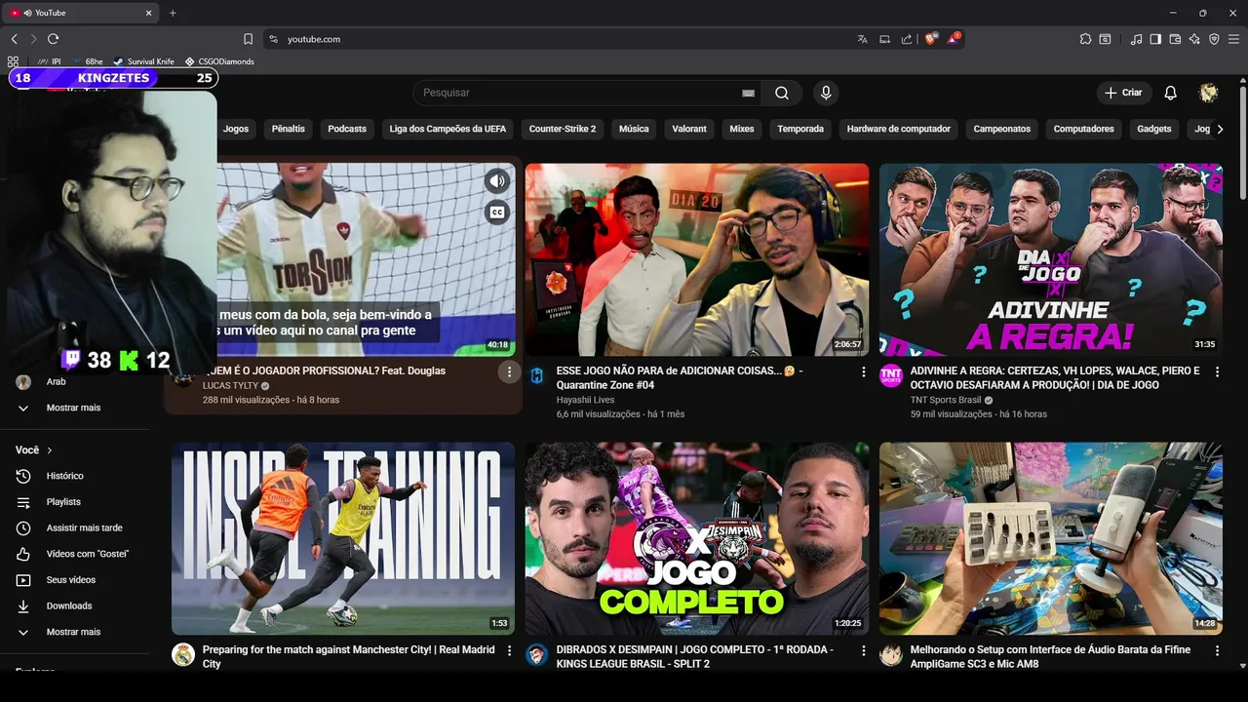This screenshot has height=702, width=1248.
Task: Open Playlists in the sidebar
Action: point(73,502)
